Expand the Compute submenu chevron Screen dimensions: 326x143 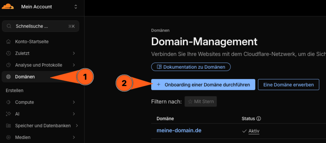point(74,102)
